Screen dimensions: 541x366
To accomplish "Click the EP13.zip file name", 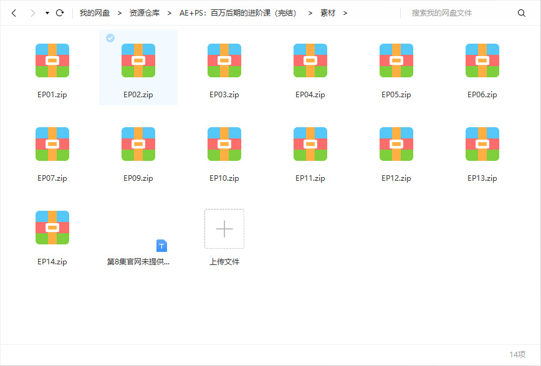I will (482, 178).
